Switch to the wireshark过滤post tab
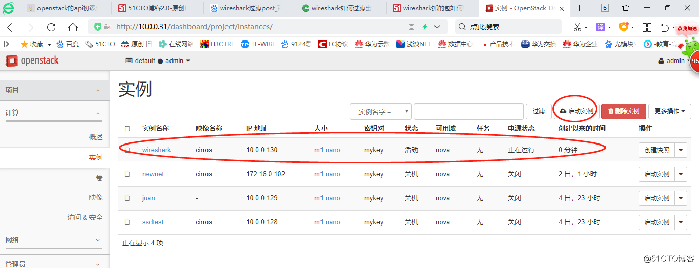Screen dimensions: 699x268 coord(245,8)
